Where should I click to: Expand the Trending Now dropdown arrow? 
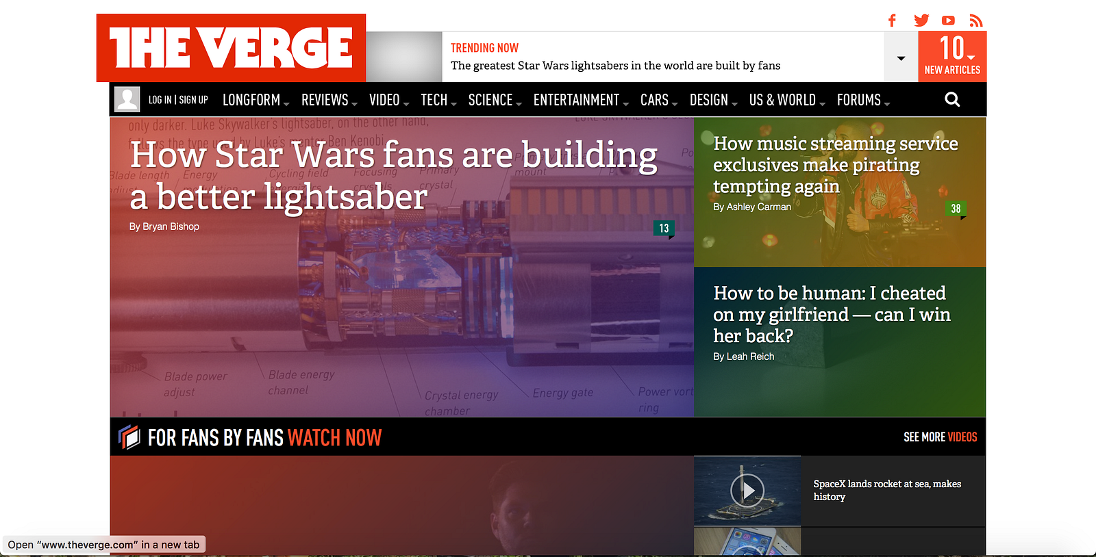click(x=901, y=58)
